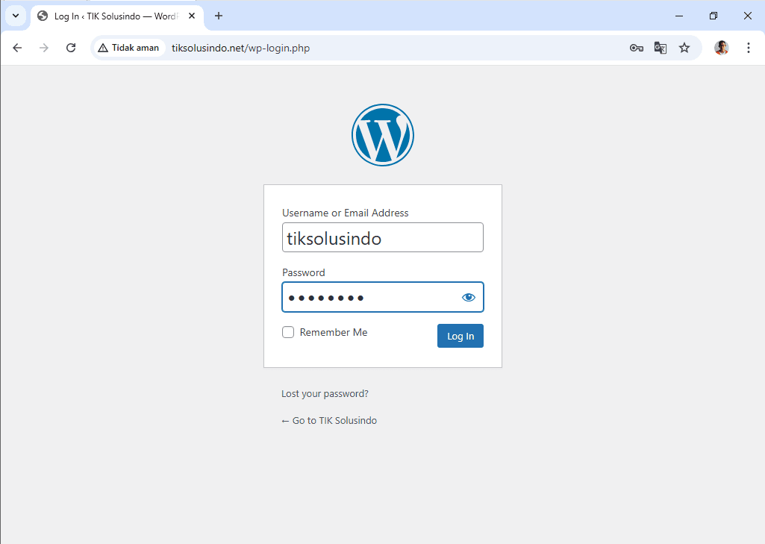Expand the tab search dropdown arrow

pos(15,16)
